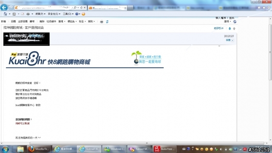Expand the 整理 dropdown
This screenshot has height=153, width=272.
click(x=62, y=21)
